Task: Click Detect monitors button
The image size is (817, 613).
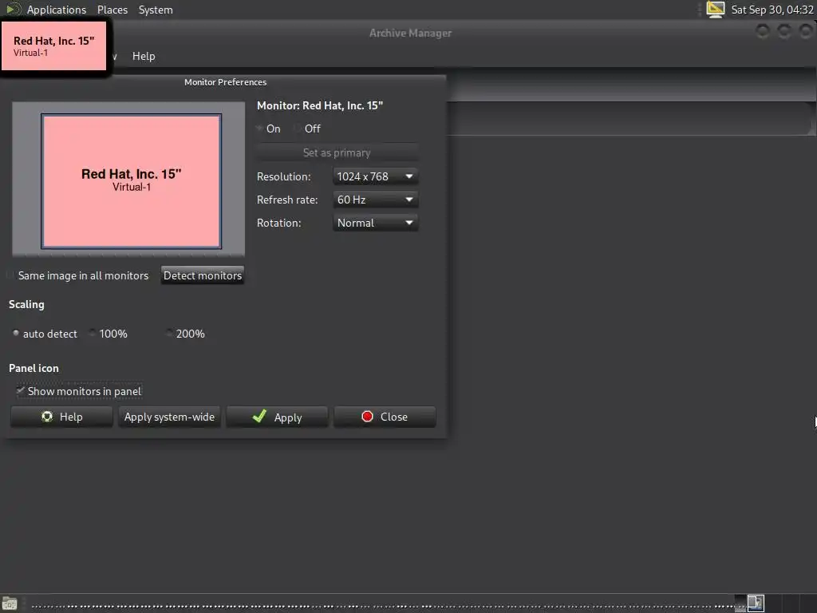Action: coord(203,275)
